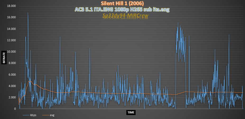This screenshot has width=245, height=119.
Task: Select the subtitle "AC3 5.1 ITA.ENG 1080p H265 sub ita.eng"
Action: (122, 10)
